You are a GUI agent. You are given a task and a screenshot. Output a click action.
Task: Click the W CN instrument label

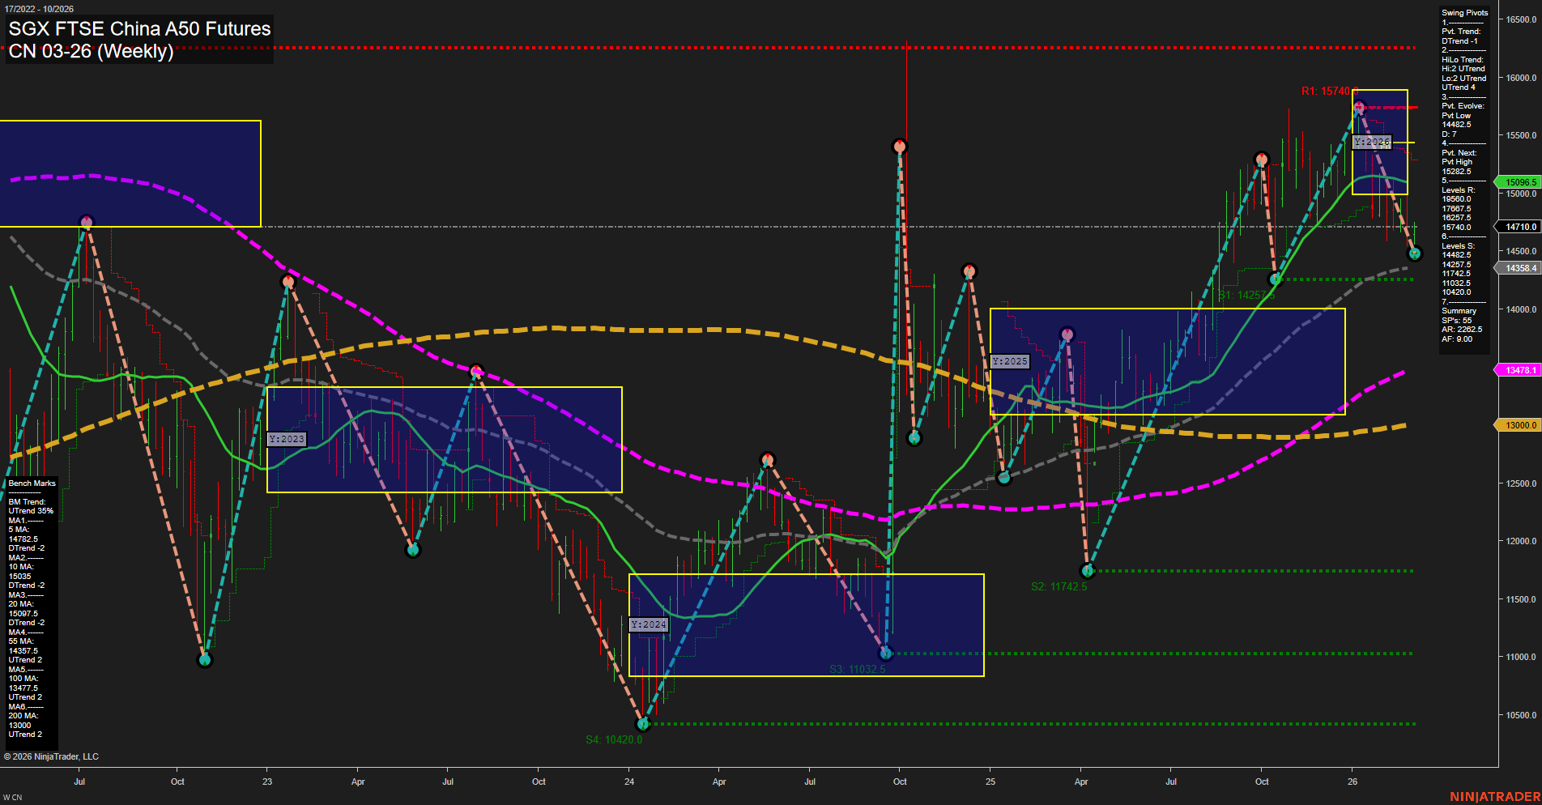(x=11, y=795)
